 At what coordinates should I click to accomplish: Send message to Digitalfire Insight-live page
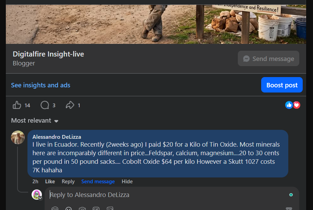click(268, 59)
